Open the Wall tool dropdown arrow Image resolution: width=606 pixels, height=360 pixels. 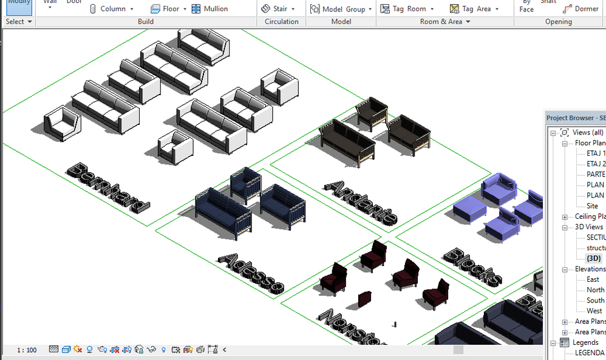pos(50,7)
